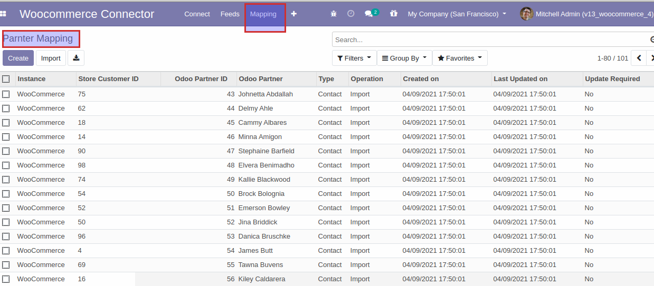Click Jina Briddick partner name

(258, 222)
